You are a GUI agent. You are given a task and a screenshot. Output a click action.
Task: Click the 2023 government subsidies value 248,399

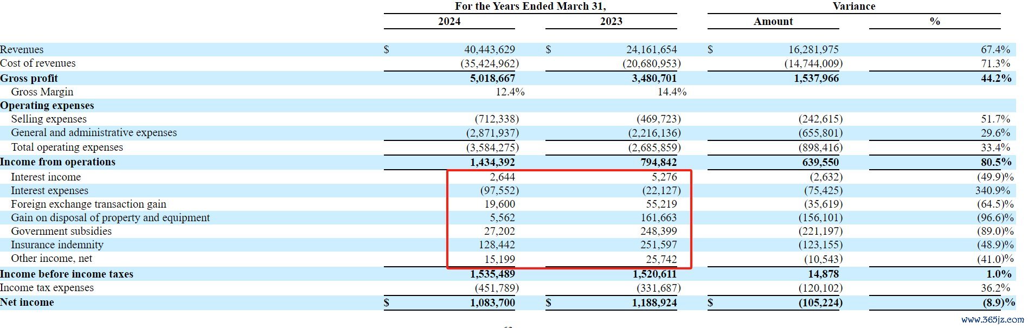click(658, 231)
